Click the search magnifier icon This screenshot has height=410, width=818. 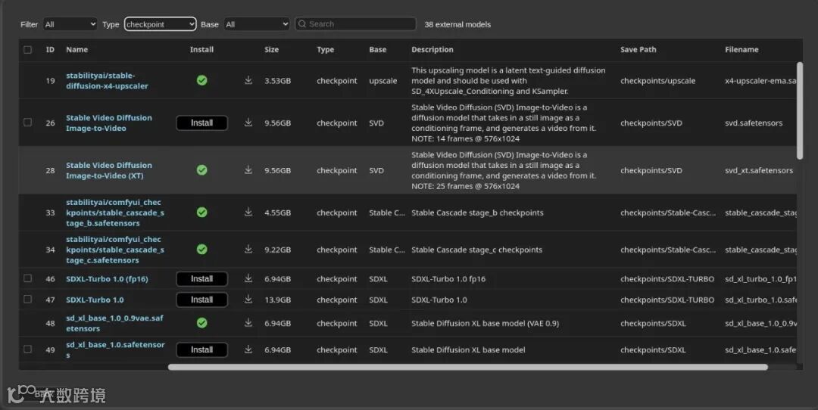click(x=302, y=24)
